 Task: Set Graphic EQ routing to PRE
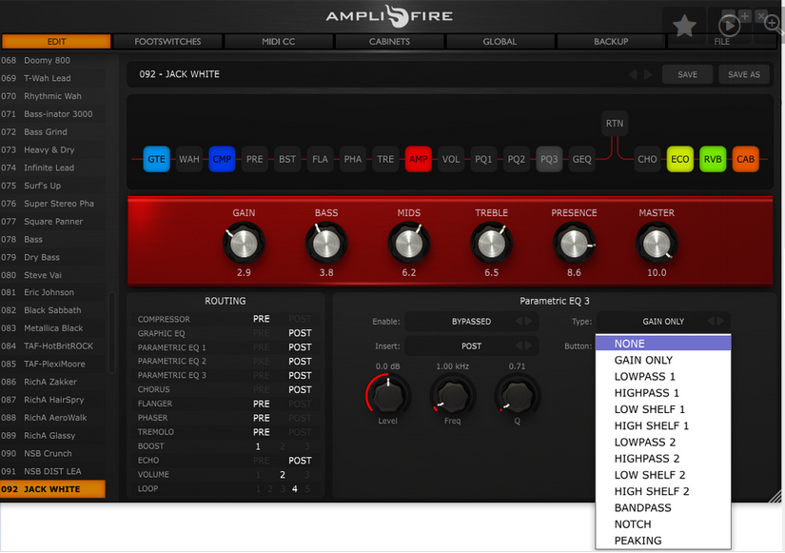[261, 333]
